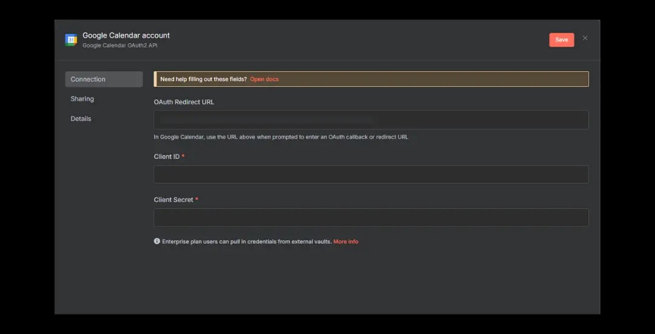Open the Connection section

point(104,79)
